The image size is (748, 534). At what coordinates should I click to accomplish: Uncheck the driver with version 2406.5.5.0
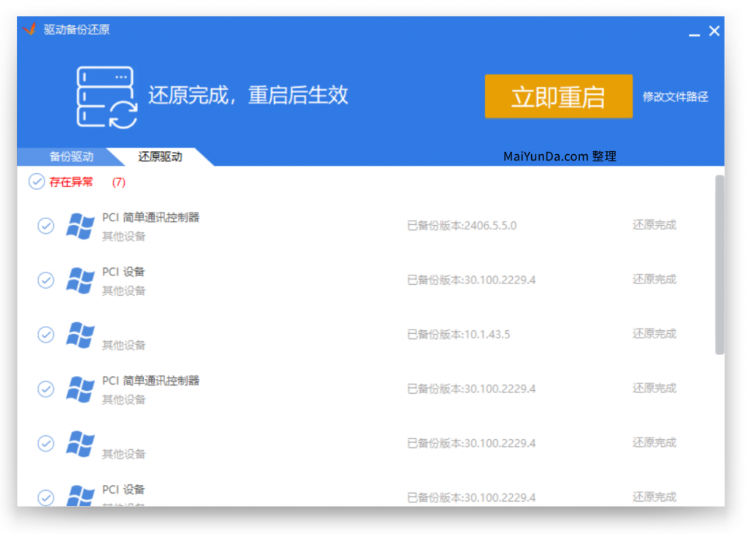[46, 226]
